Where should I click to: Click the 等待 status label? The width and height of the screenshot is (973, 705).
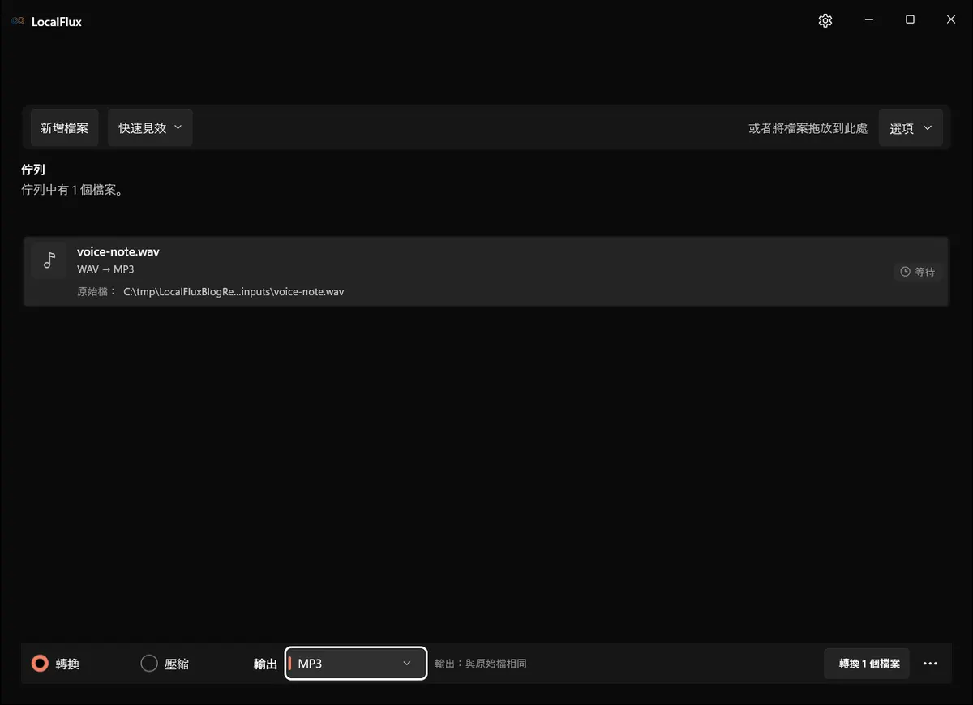[x=925, y=272]
